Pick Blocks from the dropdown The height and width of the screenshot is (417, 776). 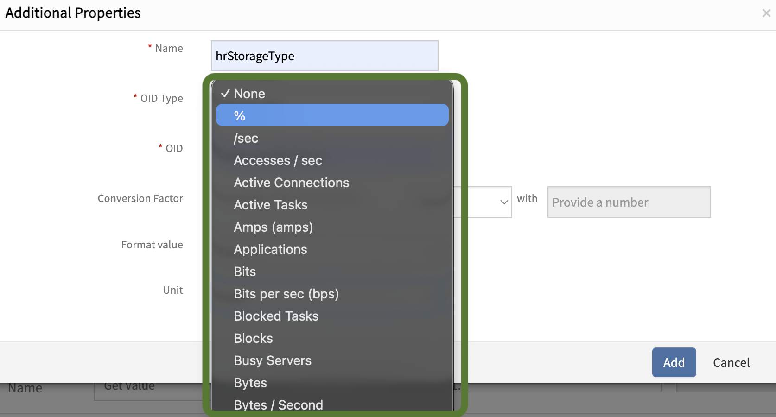tap(253, 338)
